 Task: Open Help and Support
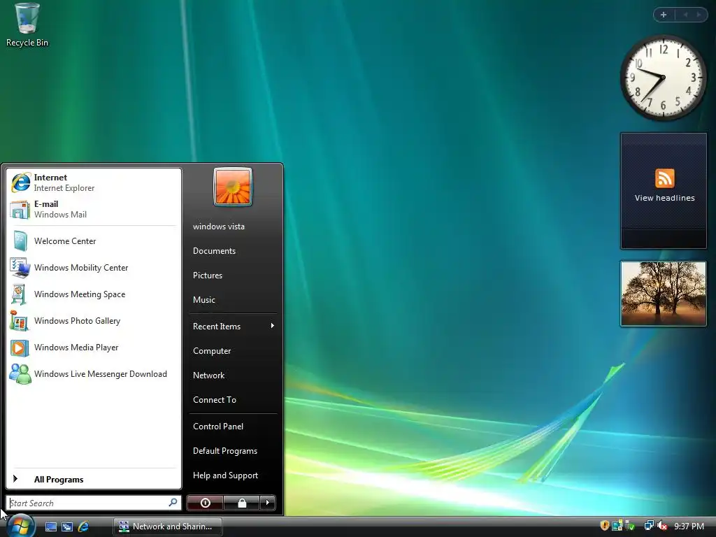point(233,475)
